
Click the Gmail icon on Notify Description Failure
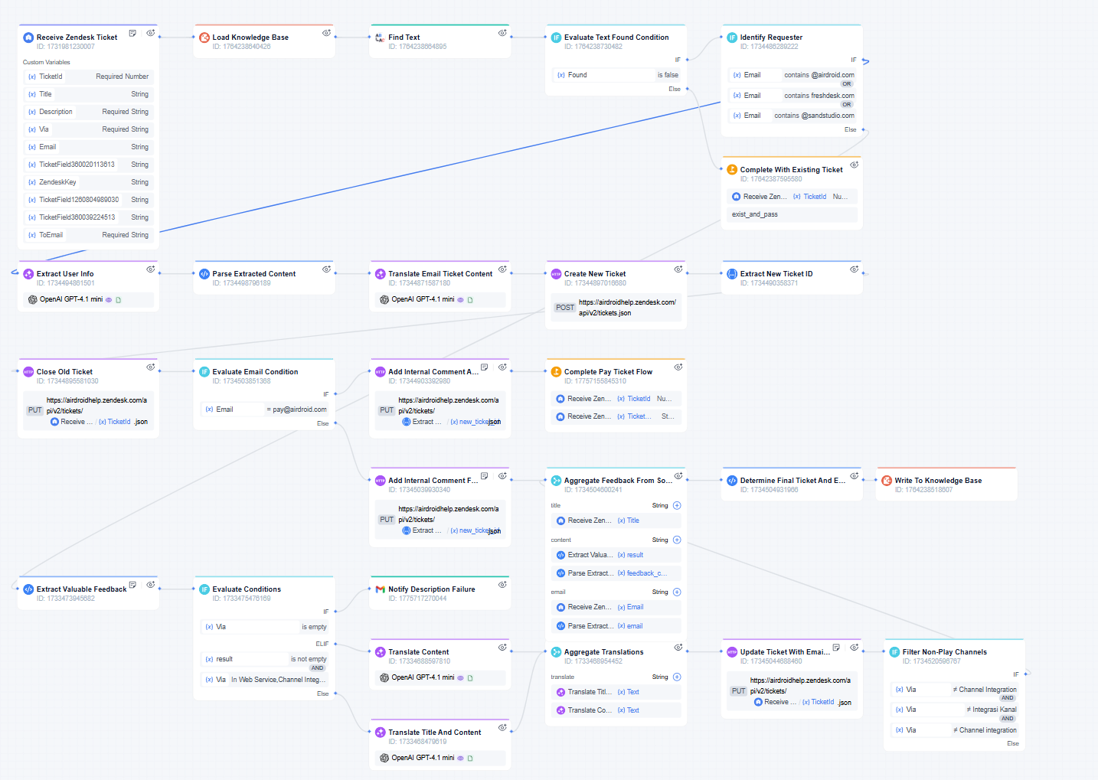(381, 589)
